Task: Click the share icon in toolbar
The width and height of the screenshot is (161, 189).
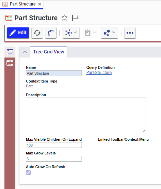Action: [x=107, y=33]
